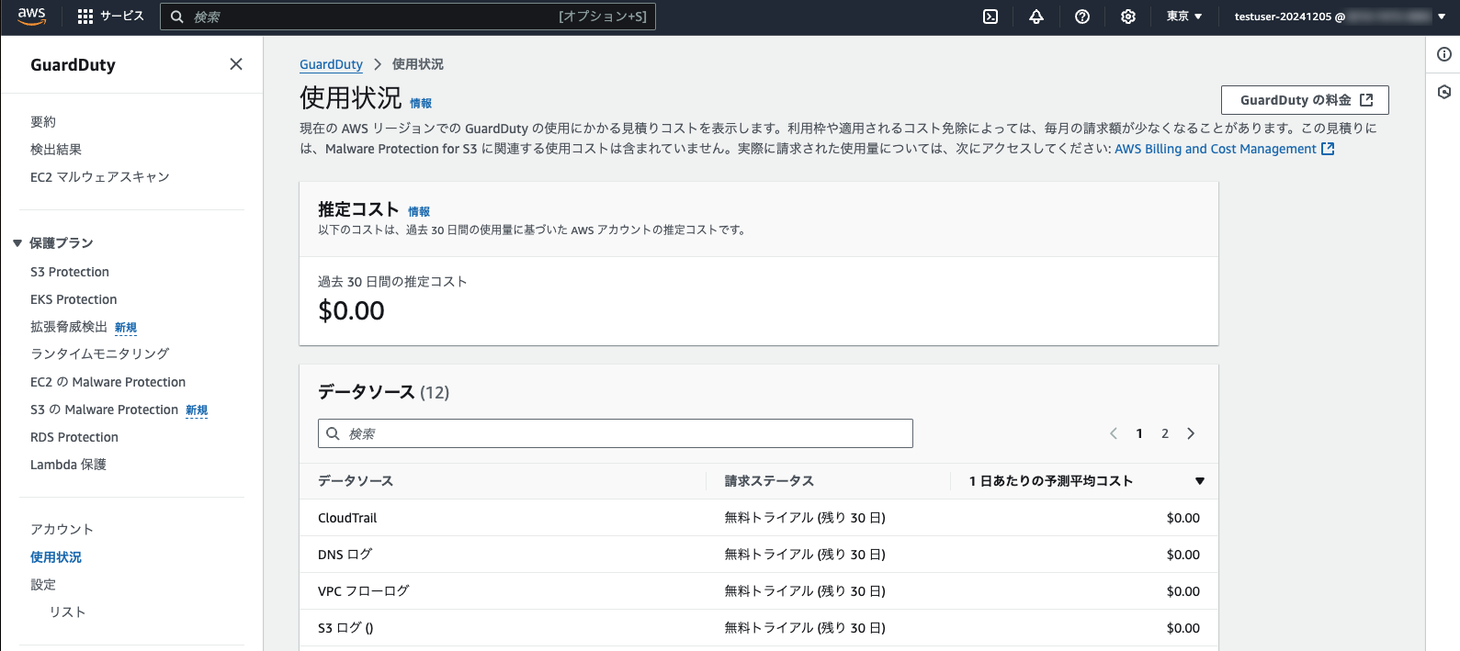The height and width of the screenshot is (651, 1460).
Task: Focus the top AWS search box
Action: pos(408,17)
